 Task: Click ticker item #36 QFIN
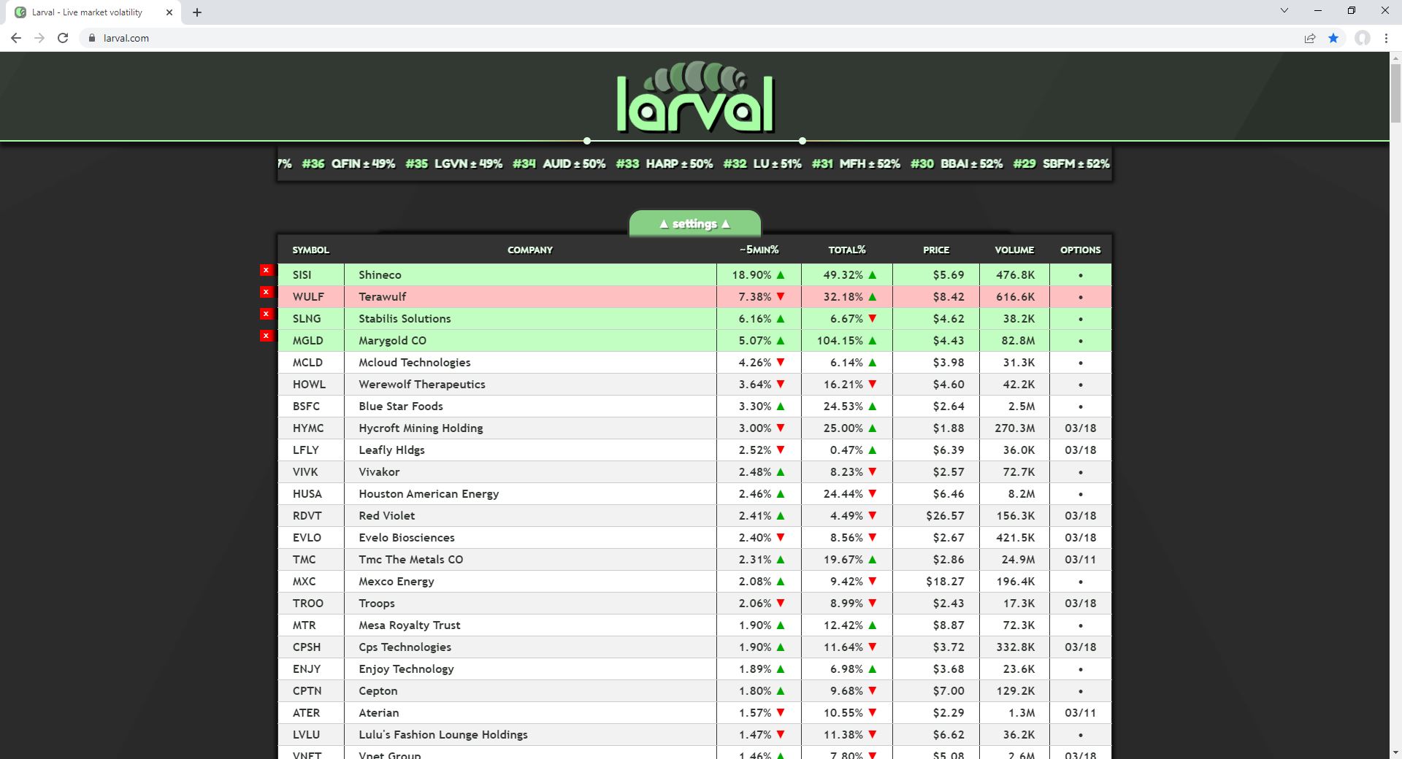tap(348, 163)
